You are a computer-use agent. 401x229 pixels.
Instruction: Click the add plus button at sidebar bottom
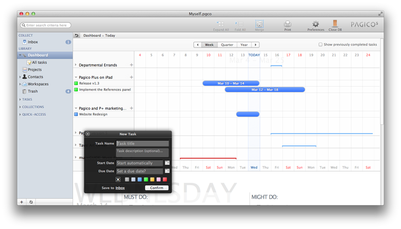tap(22, 202)
